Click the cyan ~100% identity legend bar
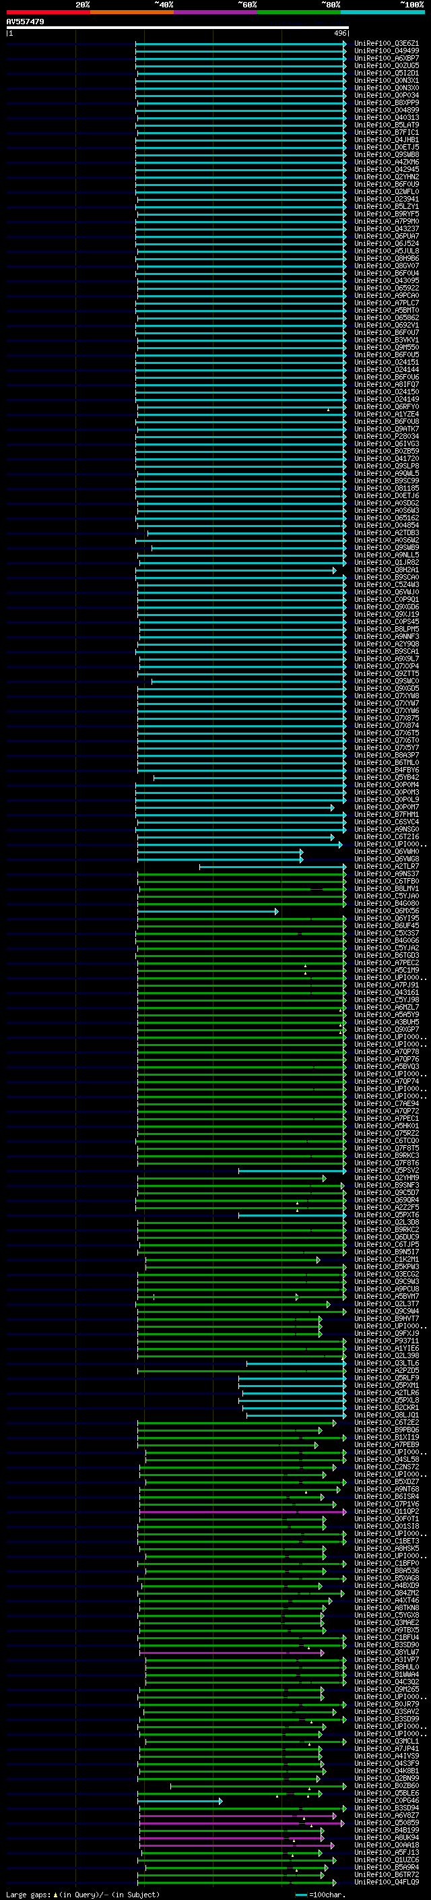The image size is (431, 1900). point(383,12)
